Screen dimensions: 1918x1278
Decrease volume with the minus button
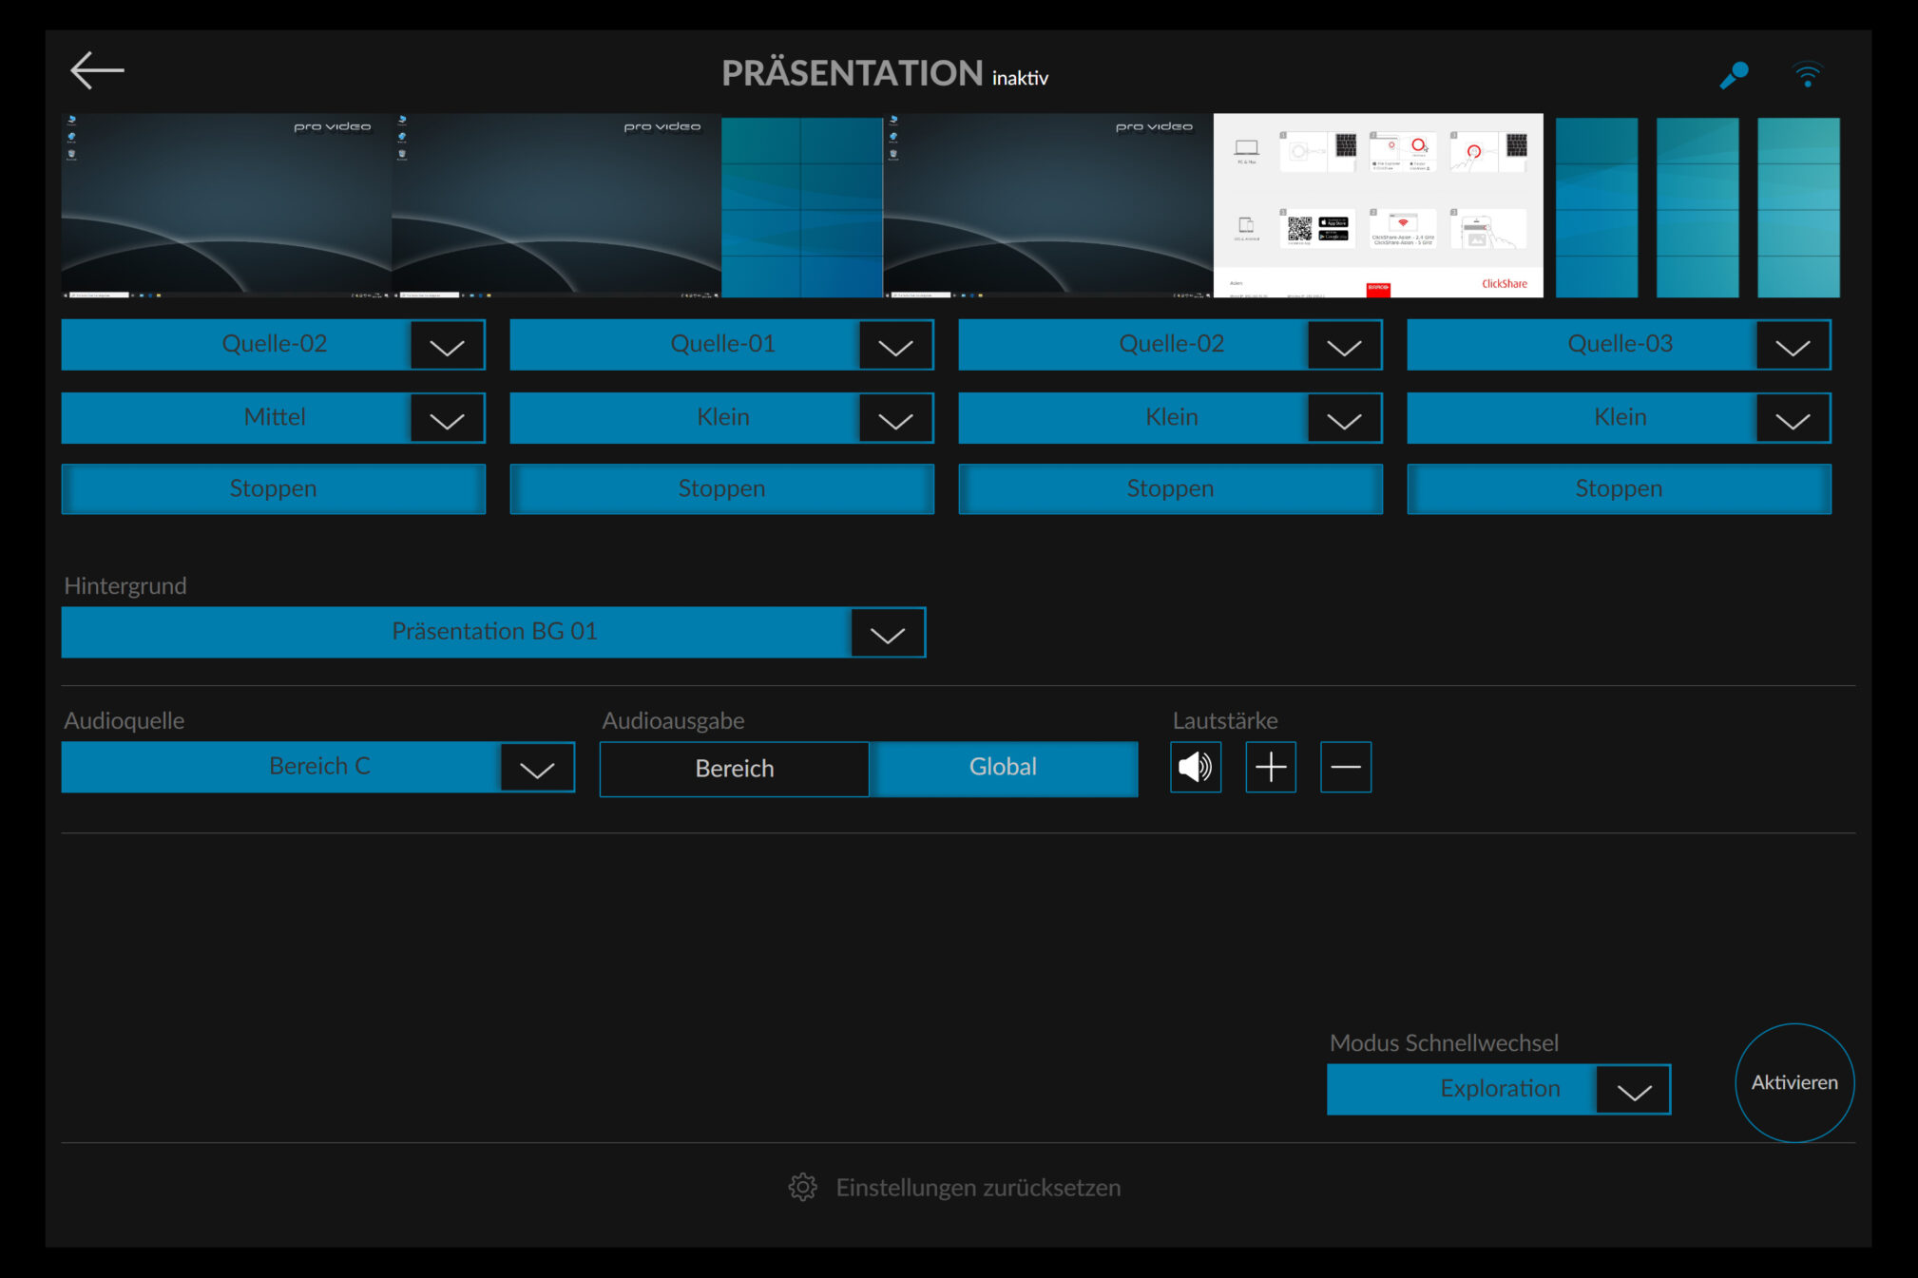(1345, 767)
